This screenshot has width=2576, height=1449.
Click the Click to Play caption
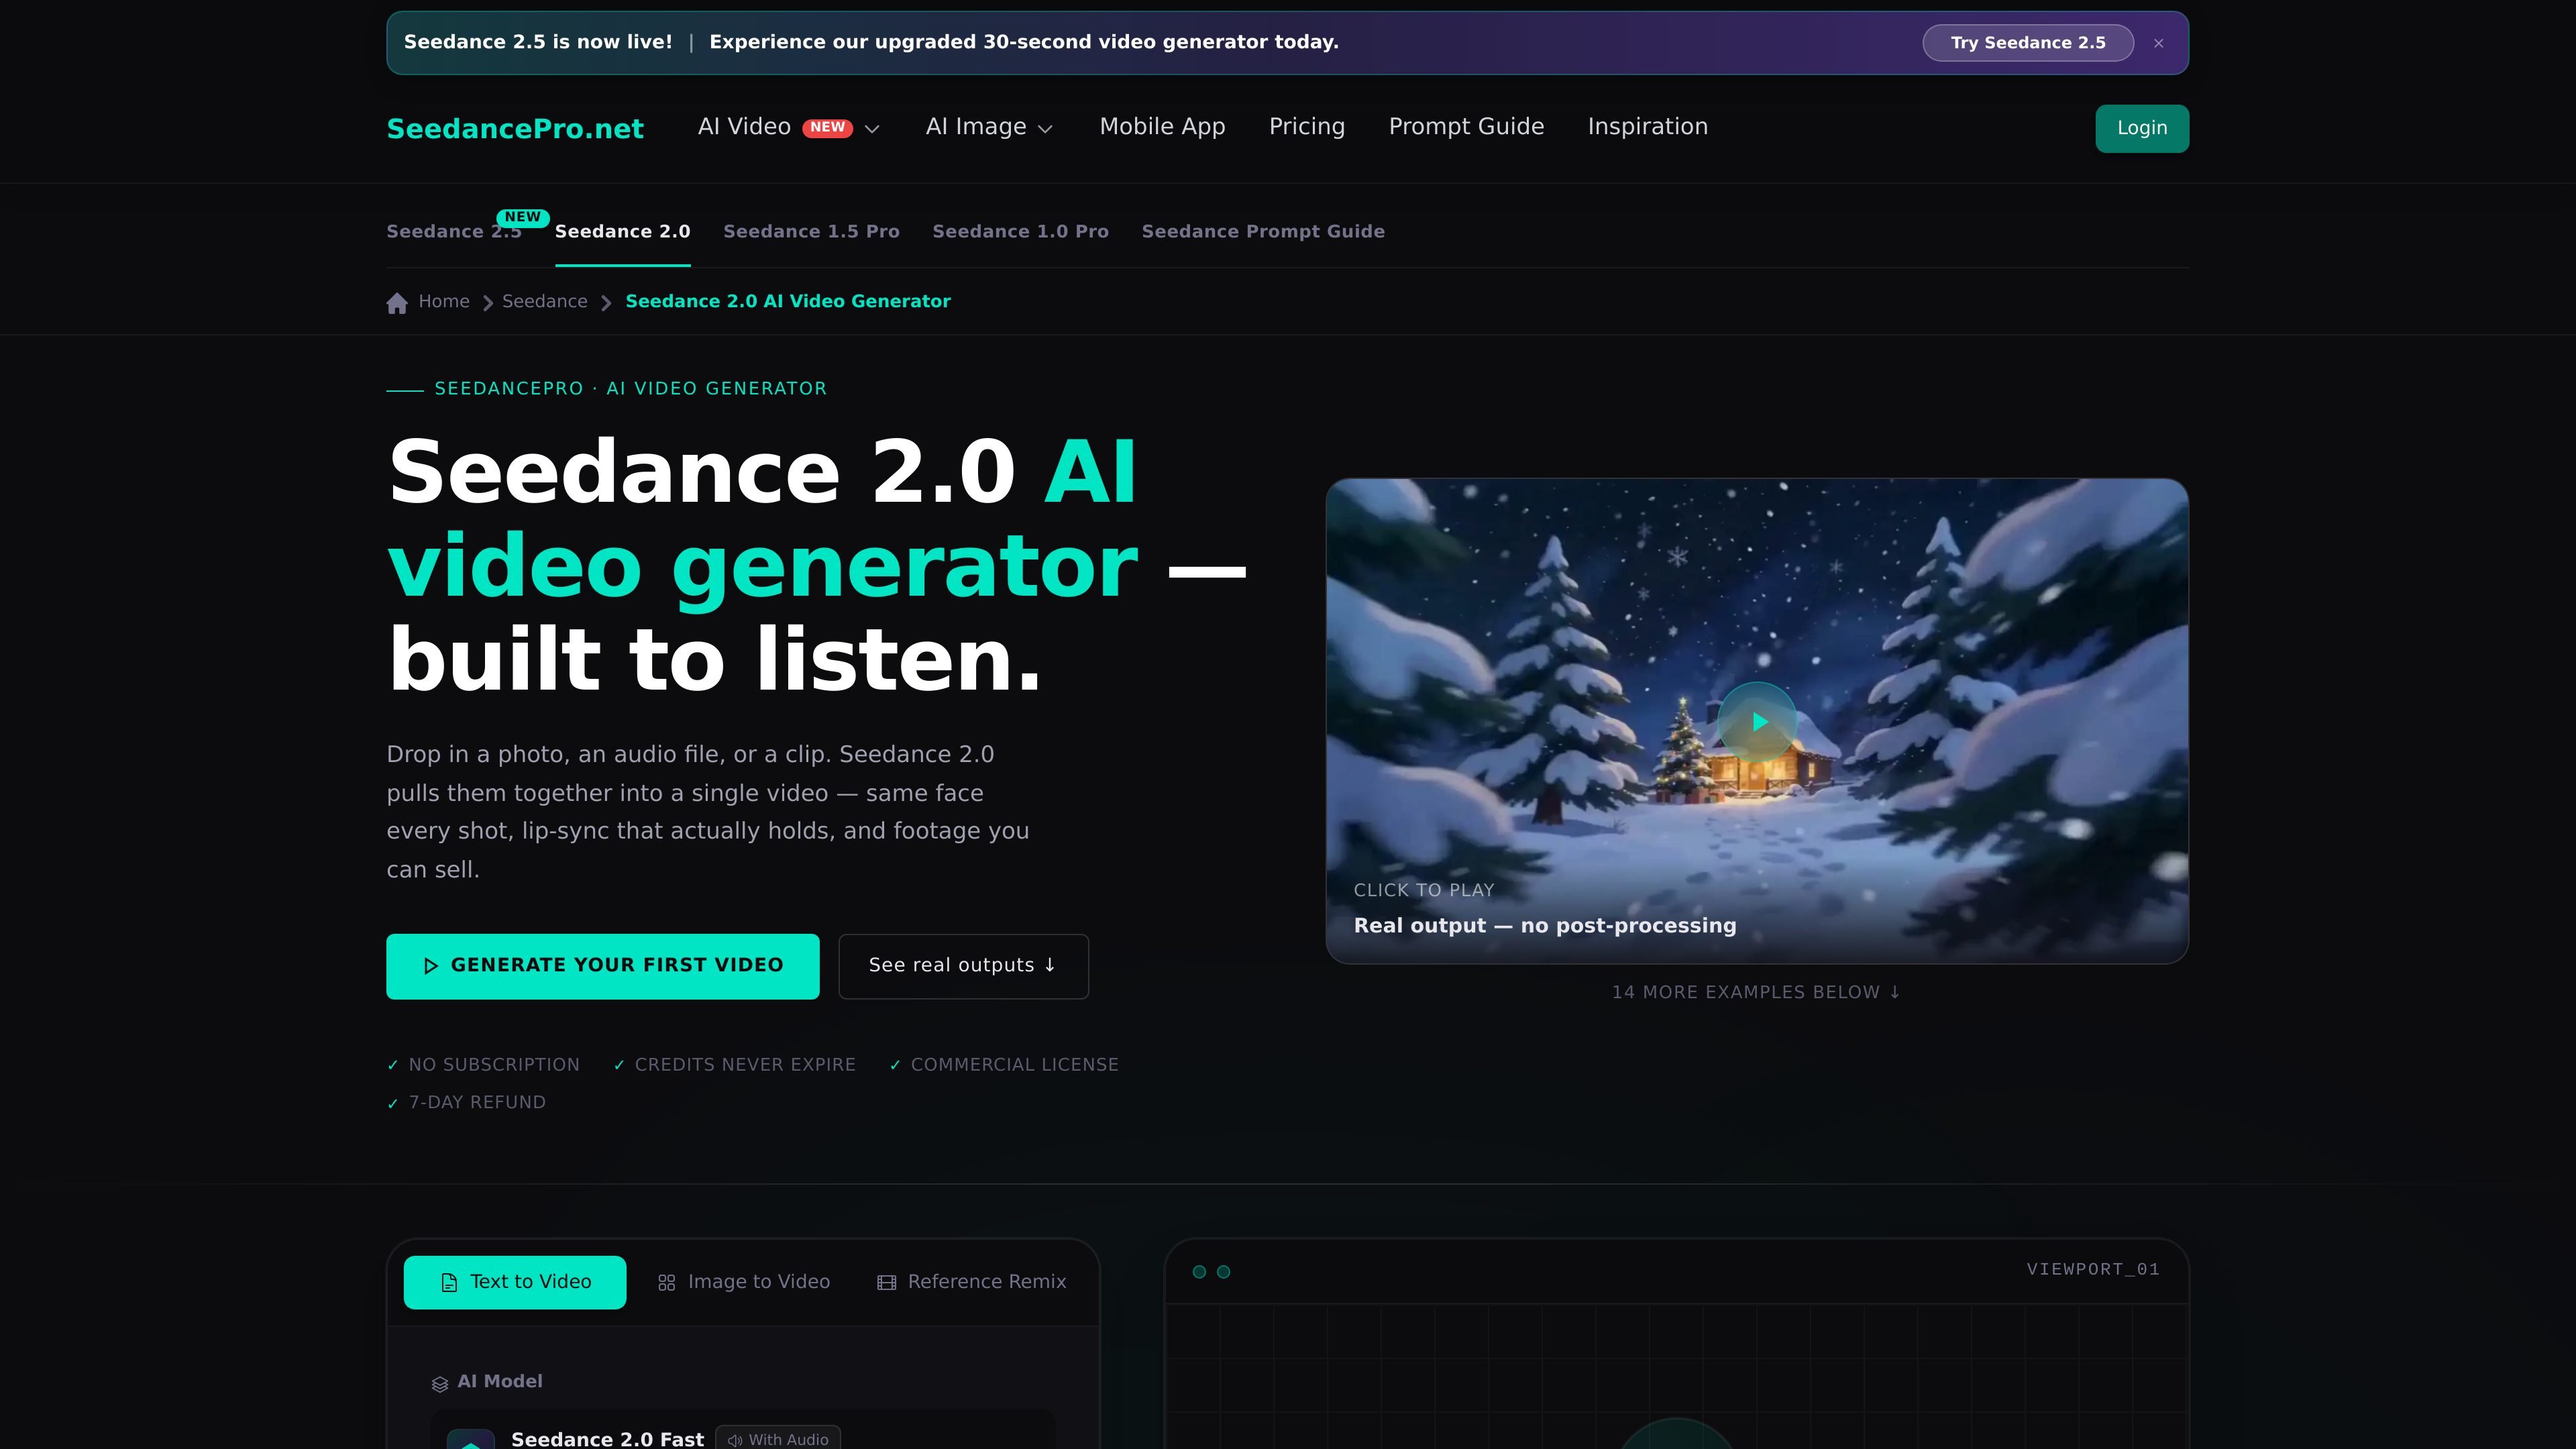point(1423,890)
